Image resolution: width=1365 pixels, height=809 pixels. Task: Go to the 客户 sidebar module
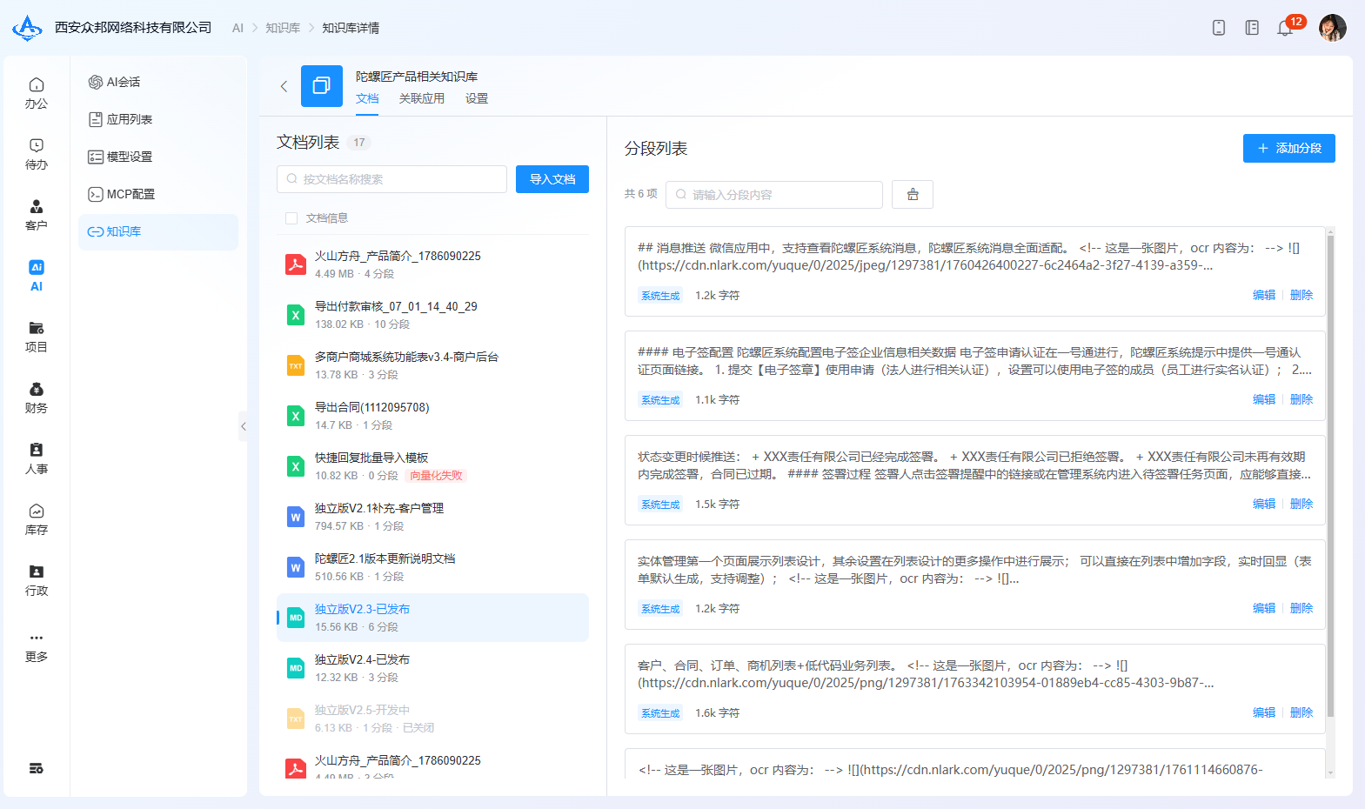[x=37, y=215]
